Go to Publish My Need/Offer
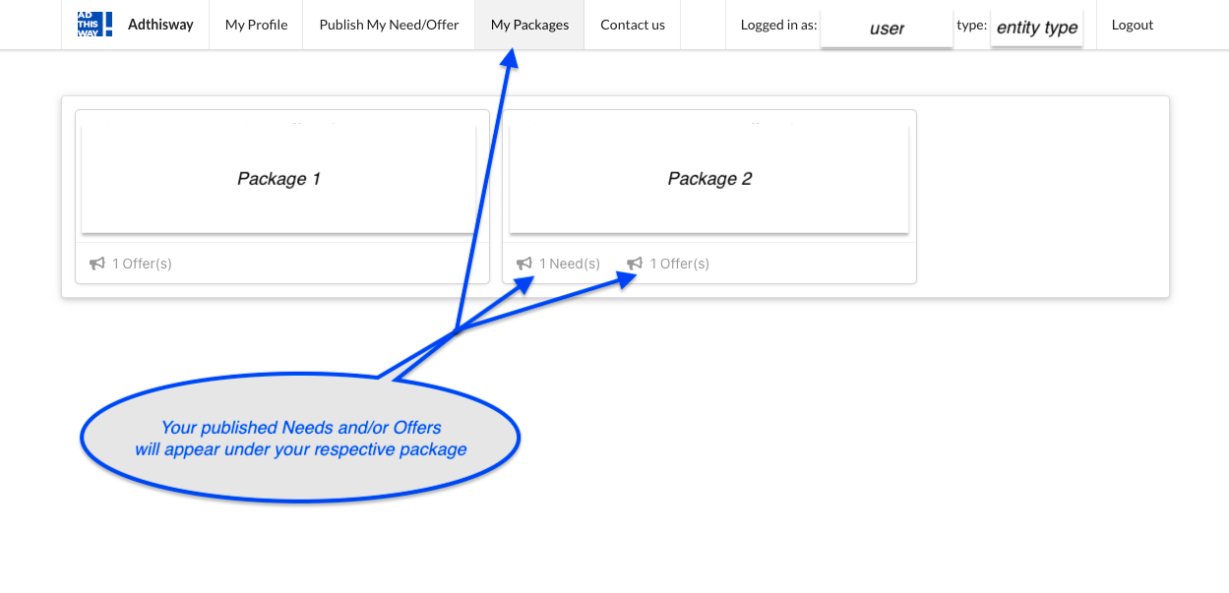Screen dimensions: 1229x593 point(389,25)
